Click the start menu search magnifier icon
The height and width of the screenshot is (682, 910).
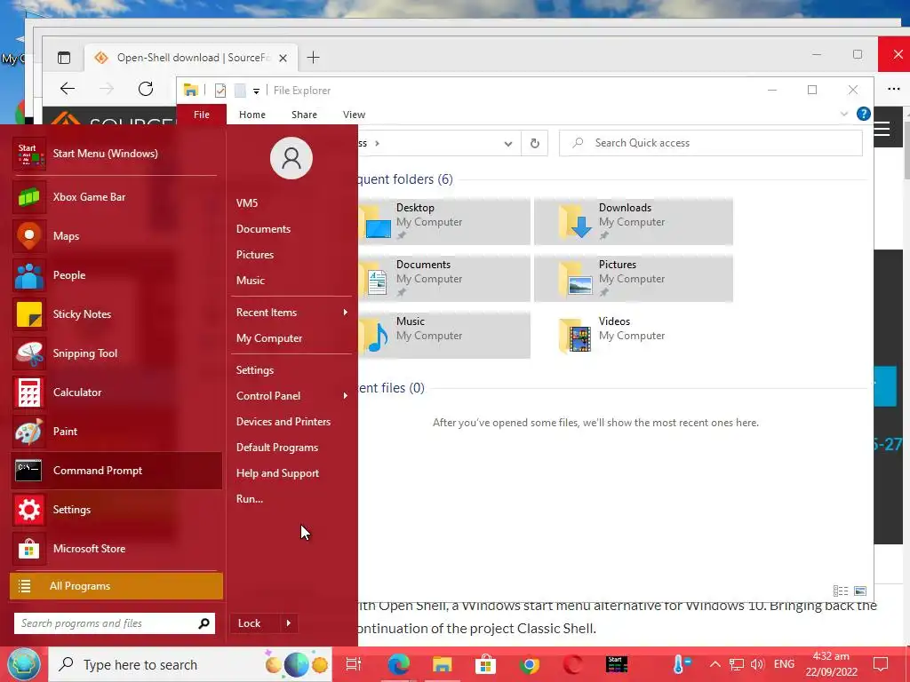pyautogui.click(x=204, y=623)
